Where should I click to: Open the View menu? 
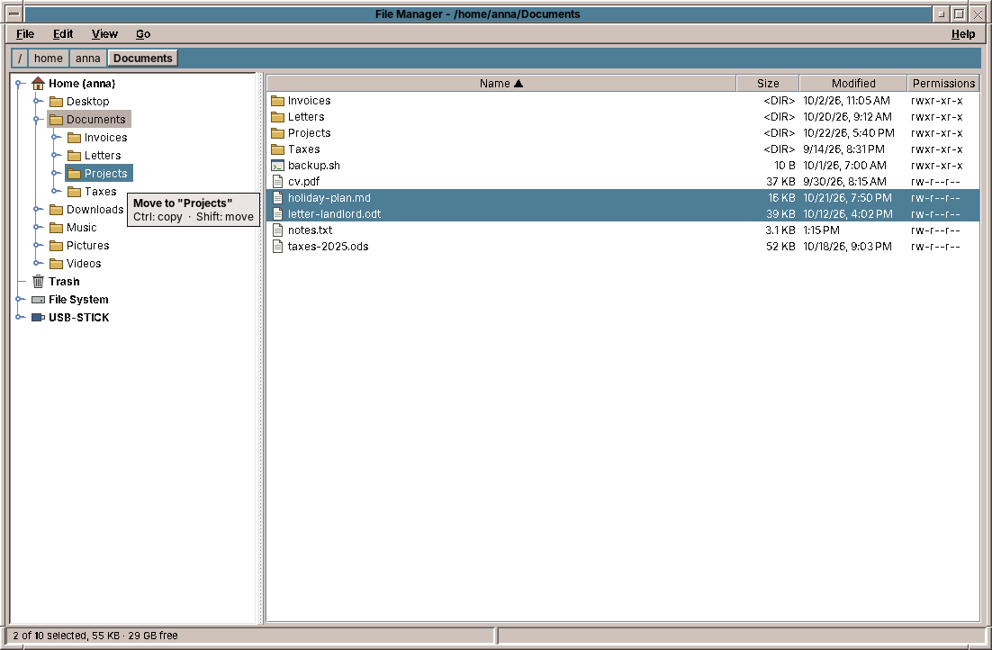[104, 34]
